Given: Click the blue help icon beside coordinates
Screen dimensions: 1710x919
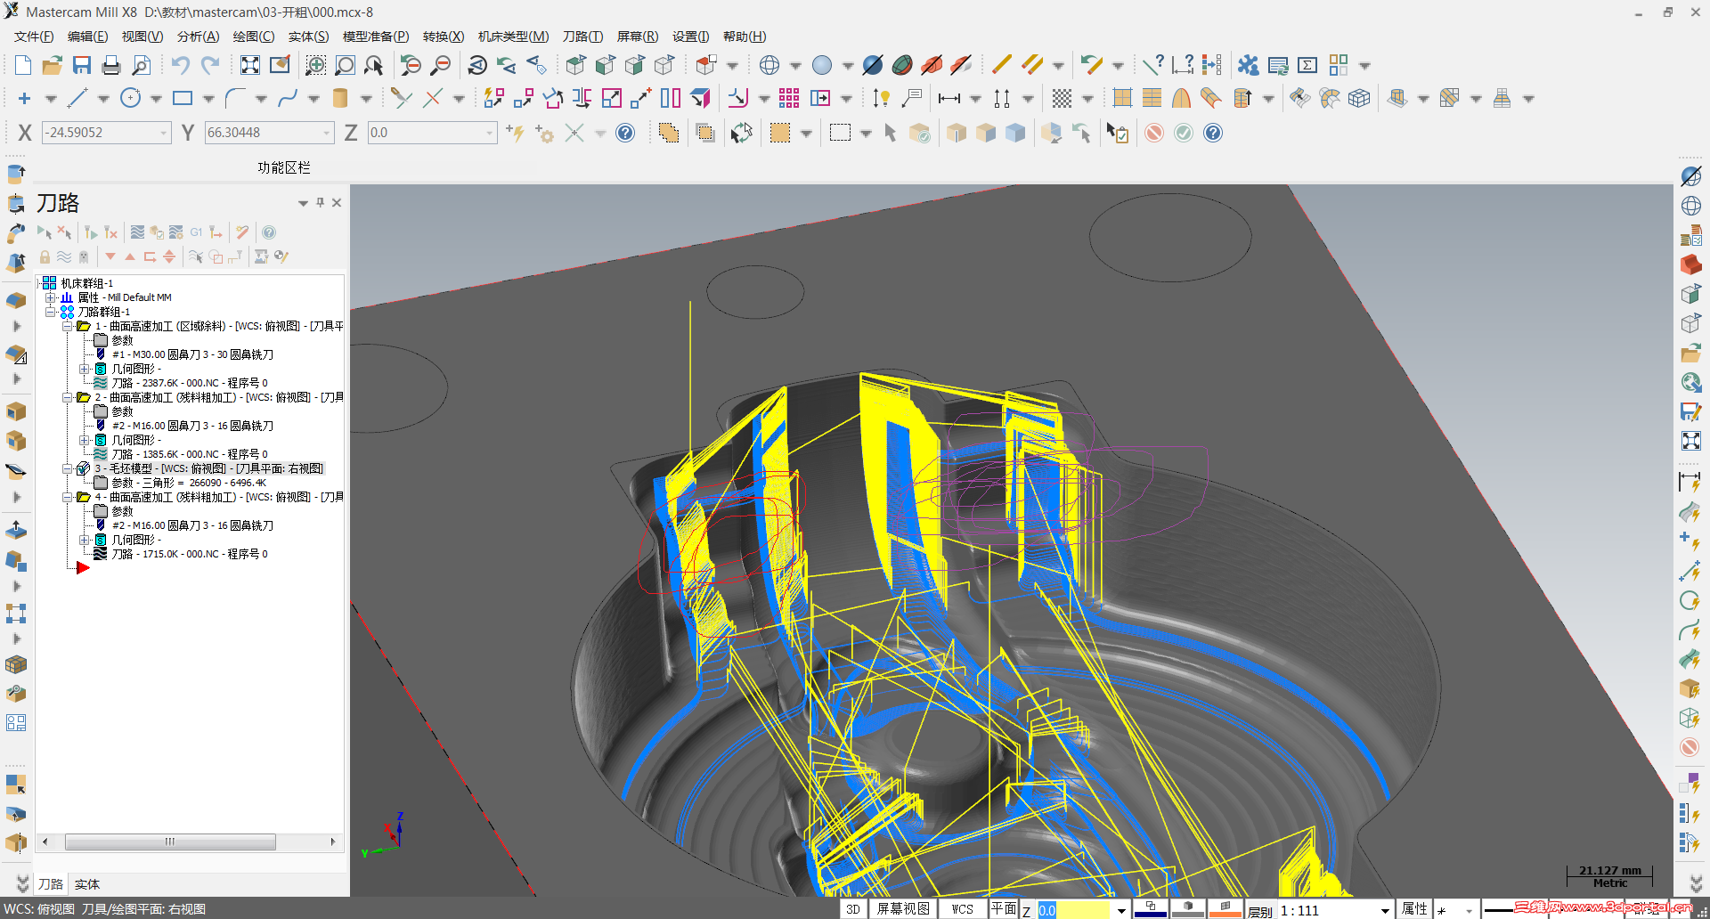Looking at the screenshot, I should point(626,133).
